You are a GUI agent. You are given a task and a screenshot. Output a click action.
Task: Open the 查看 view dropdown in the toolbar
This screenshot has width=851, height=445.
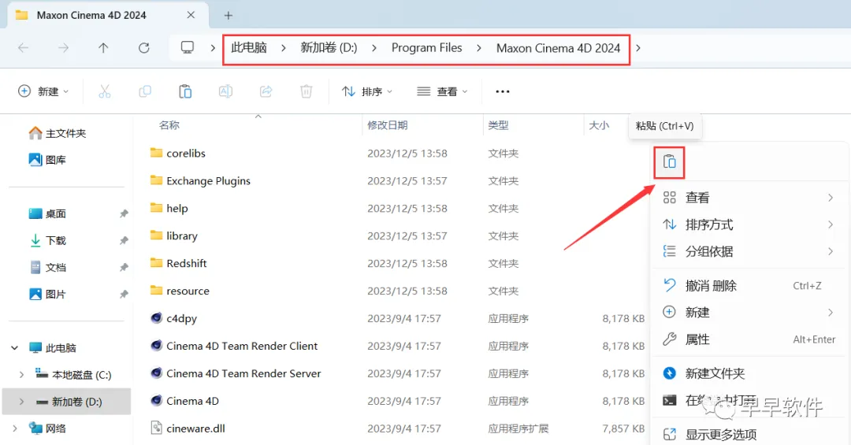coord(442,91)
